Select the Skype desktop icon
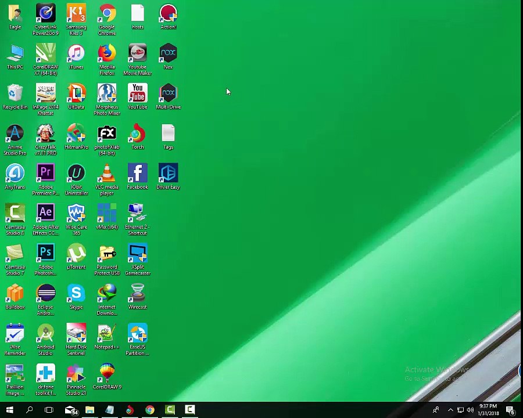Screen dimensions: 523x418 [x=76, y=293]
